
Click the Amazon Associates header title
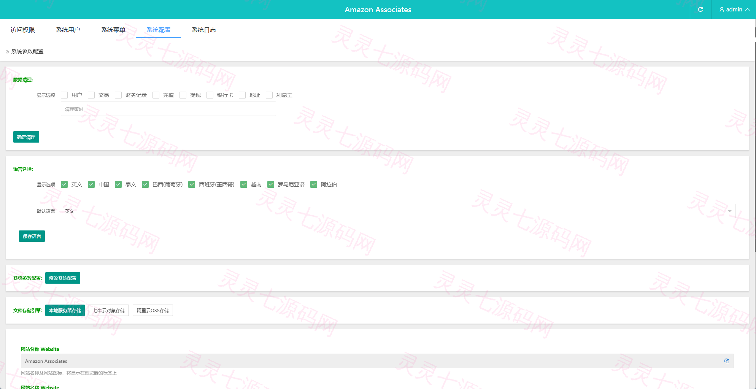click(x=378, y=10)
